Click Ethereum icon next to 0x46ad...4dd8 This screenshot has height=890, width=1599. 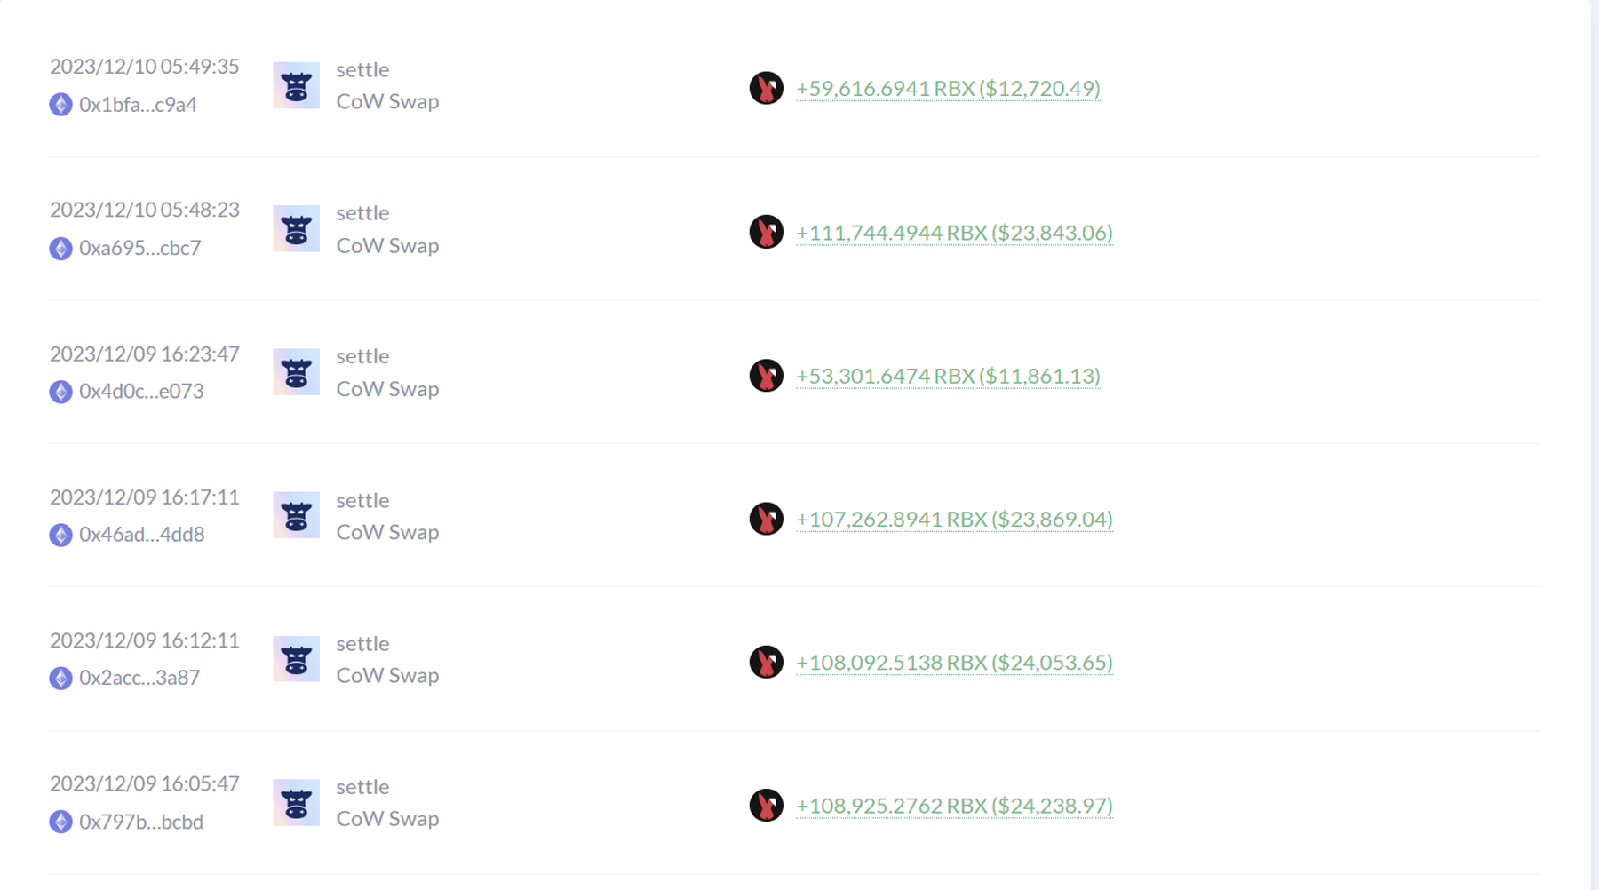(60, 535)
